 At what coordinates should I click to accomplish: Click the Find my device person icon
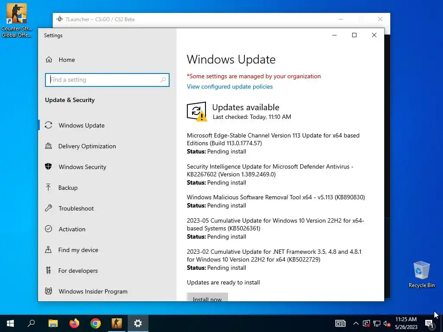(x=48, y=249)
